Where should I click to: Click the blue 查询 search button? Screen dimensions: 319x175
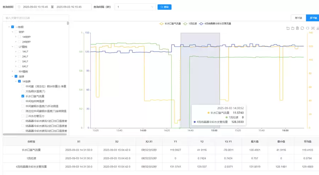click(x=164, y=7)
